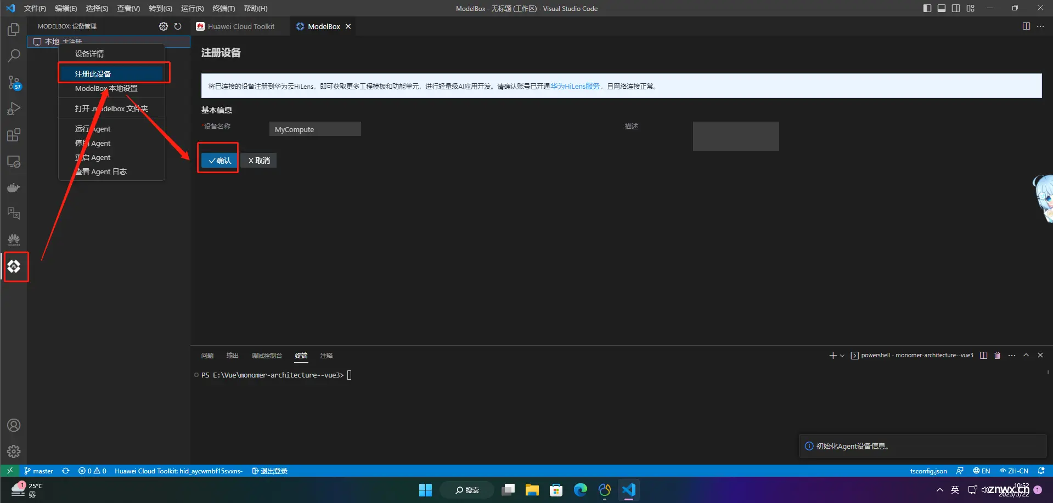Open the Huawei Cloud Toolkit sidebar icon
Image resolution: width=1053 pixels, height=503 pixels.
pos(14,240)
